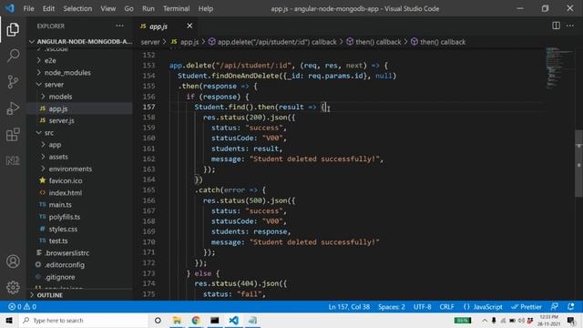Open polyfills.ts in explorer
583x328 pixels.
point(65,217)
